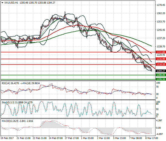Select the RSI(14) 26.4270 indicator label
This screenshot has width=166, height=141.
click(10, 83)
